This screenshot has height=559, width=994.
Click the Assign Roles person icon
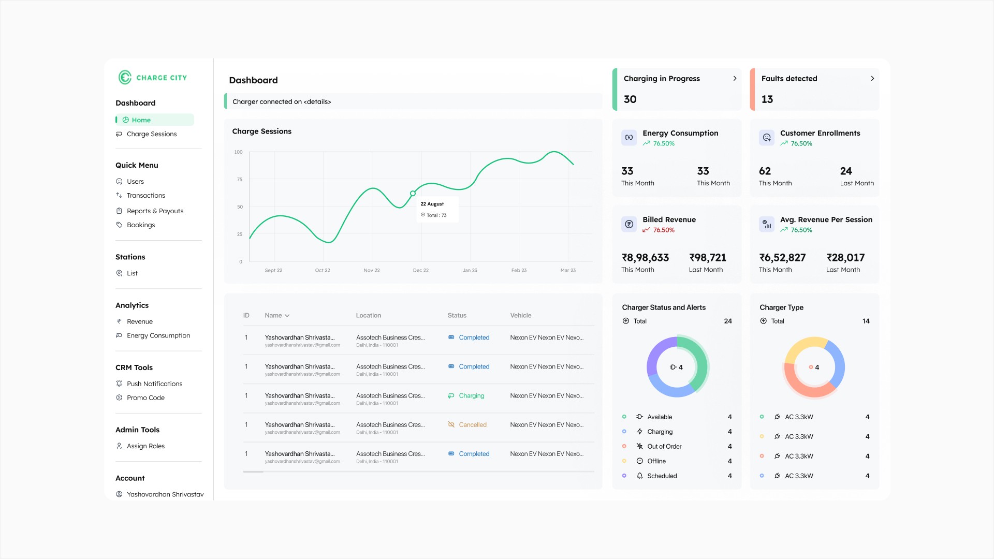pyautogui.click(x=119, y=446)
